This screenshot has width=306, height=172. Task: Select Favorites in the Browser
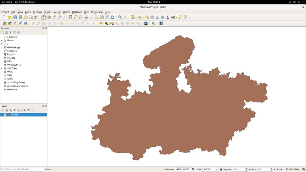point(12,37)
